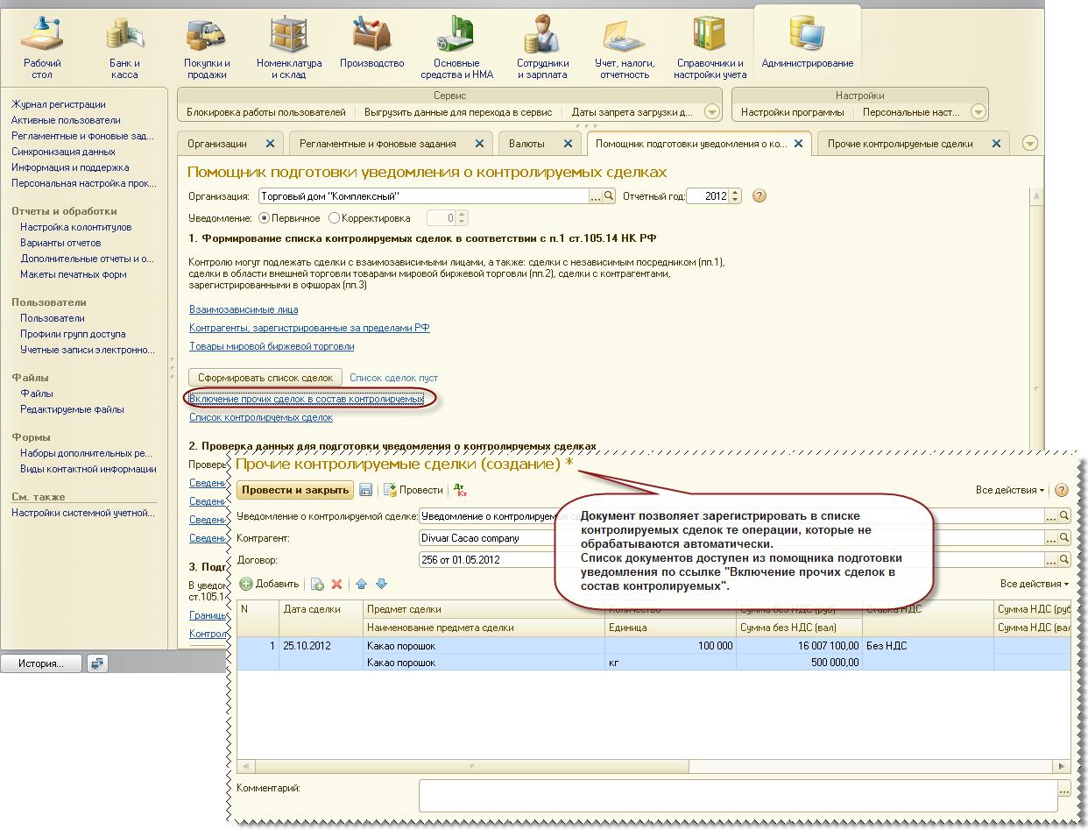
Task: Expand the Сервис panel overflow arrow
Action: click(x=711, y=112)
